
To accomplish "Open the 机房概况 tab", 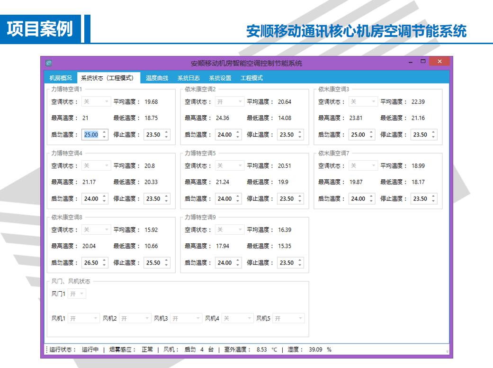I will [61, 78].
